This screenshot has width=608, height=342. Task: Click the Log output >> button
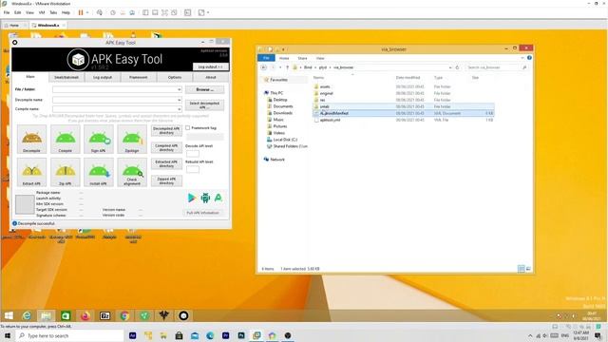pos(211,67)
